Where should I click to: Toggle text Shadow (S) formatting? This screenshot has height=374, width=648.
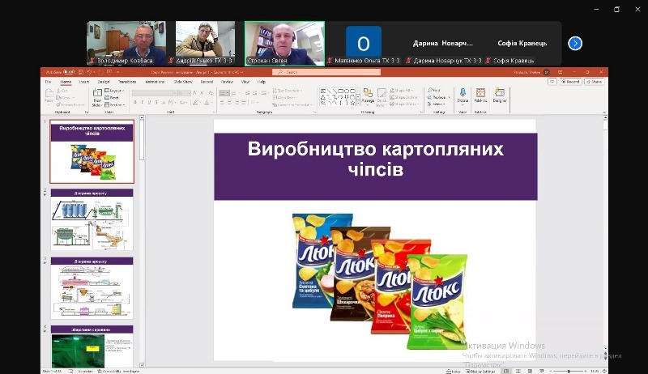pyautogui.click(x=156, y=102)
